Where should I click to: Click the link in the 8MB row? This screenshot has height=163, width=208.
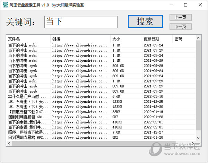(80, 137)
